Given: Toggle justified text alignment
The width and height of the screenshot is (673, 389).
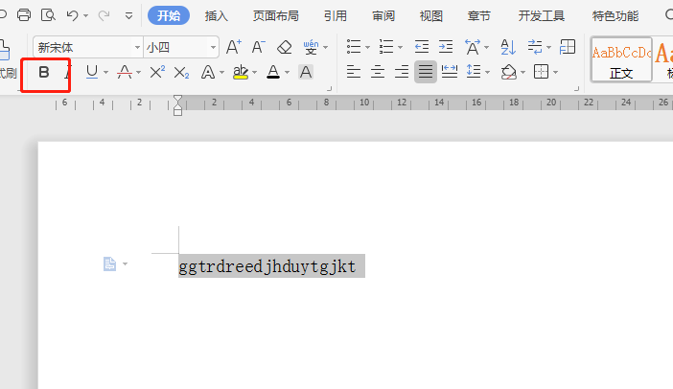Looking at the screenshot, I should click(425, 72).
